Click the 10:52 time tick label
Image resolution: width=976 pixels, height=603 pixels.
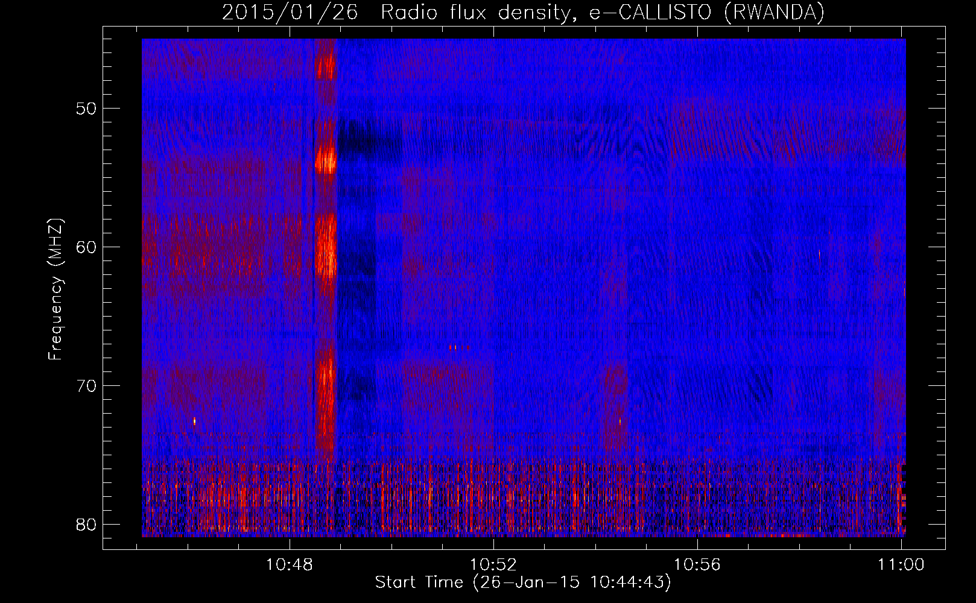494,565
